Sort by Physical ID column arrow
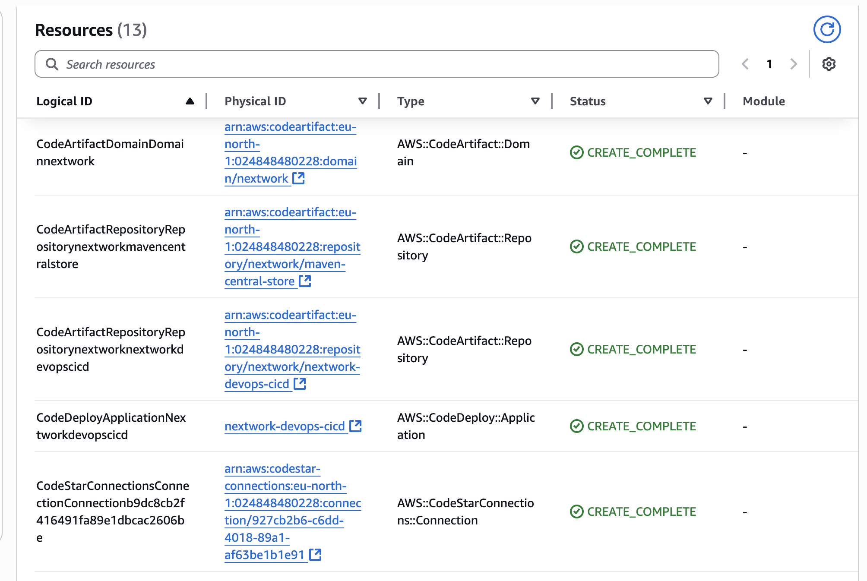 pos(363,101)
